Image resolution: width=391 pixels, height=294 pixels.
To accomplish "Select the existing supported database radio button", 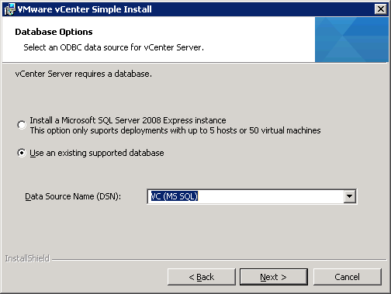I will click(22, 153).
